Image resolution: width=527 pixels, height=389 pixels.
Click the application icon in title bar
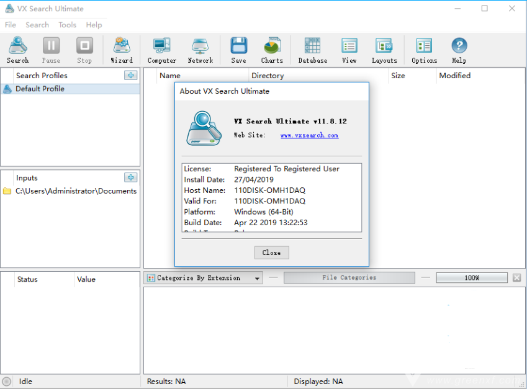(10, 9)
